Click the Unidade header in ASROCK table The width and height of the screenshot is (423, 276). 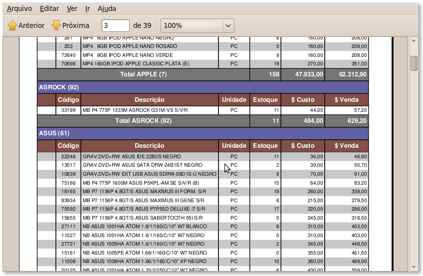234,100
